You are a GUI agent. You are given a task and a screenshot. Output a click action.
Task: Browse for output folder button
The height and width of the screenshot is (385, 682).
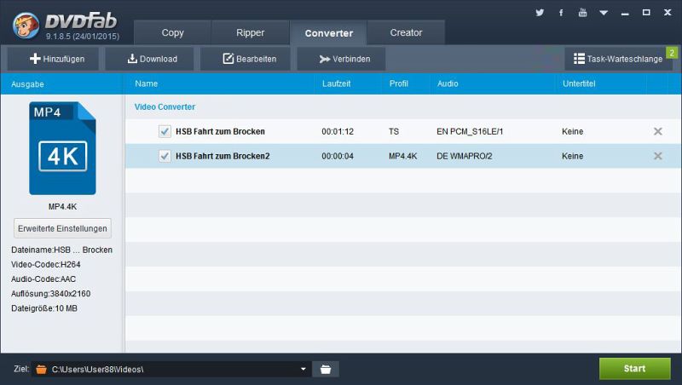[x=326, y=370]
